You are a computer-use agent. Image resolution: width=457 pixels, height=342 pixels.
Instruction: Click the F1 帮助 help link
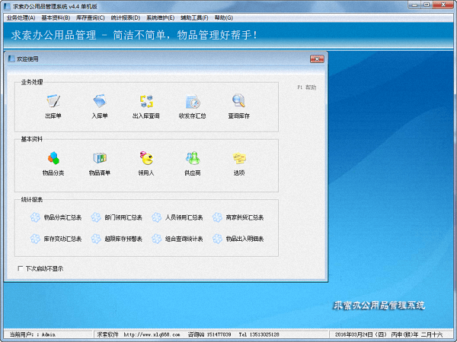(x=307, y=87)
